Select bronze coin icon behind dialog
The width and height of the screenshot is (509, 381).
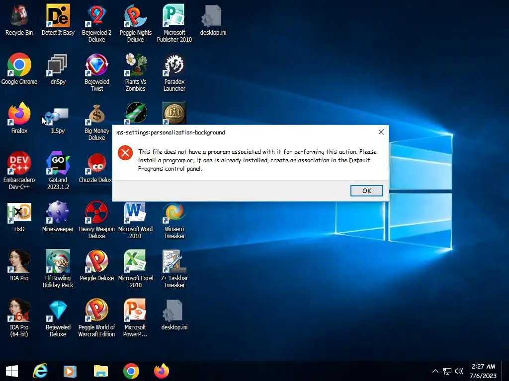click(x=174, y=113)
